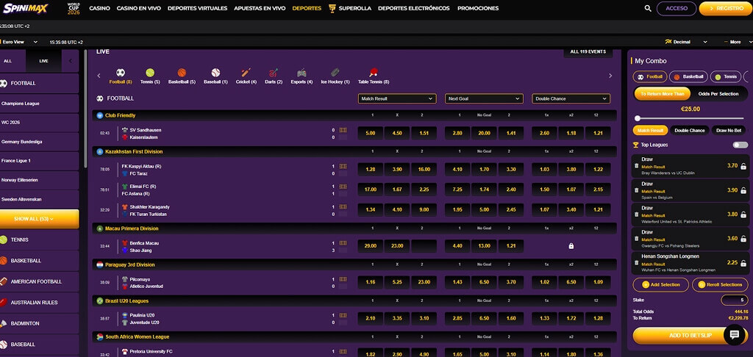Collapse the Club Friendly league section

coord(354,115)
